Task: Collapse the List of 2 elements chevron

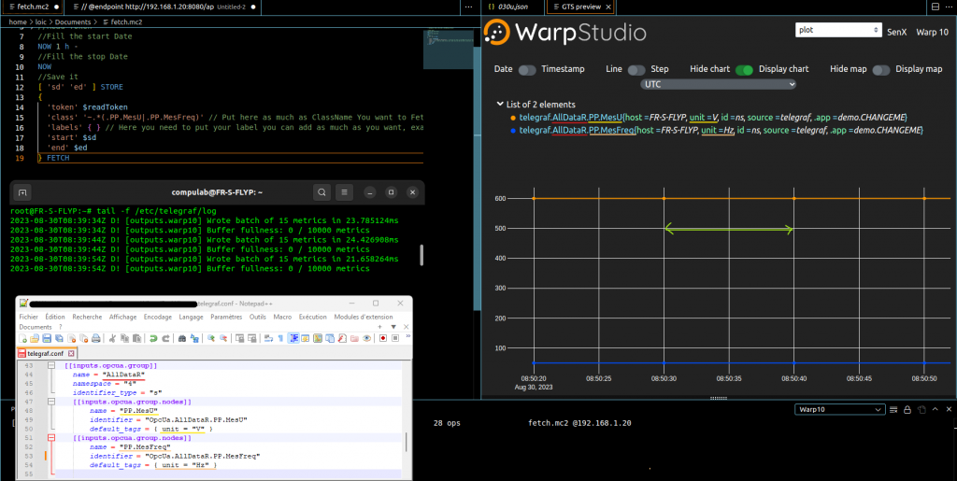Action: coord(501,105)
